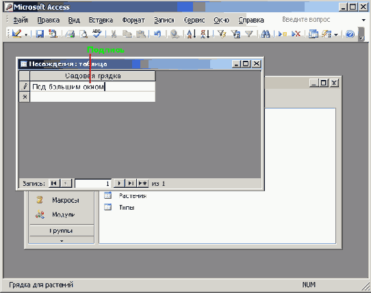Screen dimensions: 371x293
Task: Click the Apply Filter funnel icon
Action: (x=249, y=34)
